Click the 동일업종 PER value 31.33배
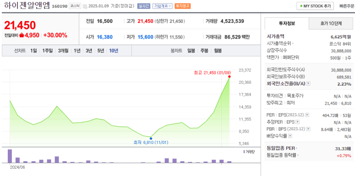 pos(343,148)
